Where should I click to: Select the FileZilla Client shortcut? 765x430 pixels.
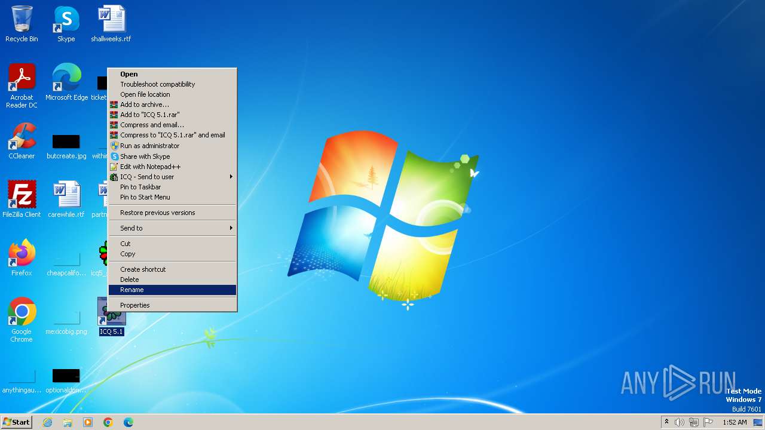point(22,199)
